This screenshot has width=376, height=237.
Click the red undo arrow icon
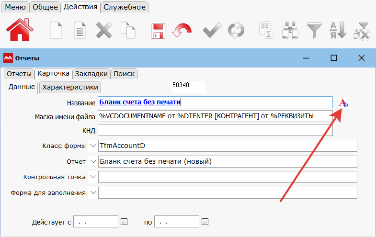pos(182,31)
